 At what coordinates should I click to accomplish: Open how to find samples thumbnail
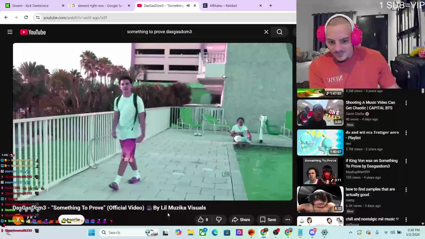(x=320, y=199)
